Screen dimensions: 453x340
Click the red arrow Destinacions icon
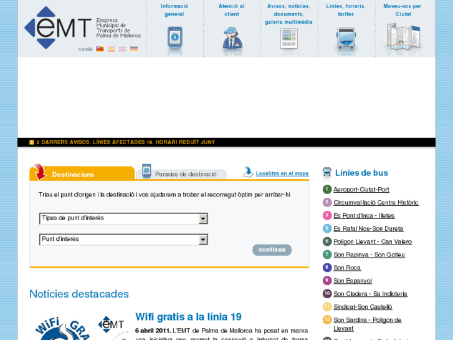tap(40, 172)
